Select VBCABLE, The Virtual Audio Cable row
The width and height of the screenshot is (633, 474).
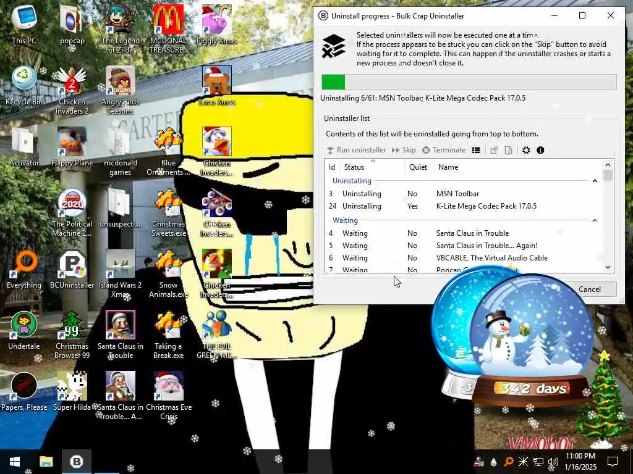464,258
